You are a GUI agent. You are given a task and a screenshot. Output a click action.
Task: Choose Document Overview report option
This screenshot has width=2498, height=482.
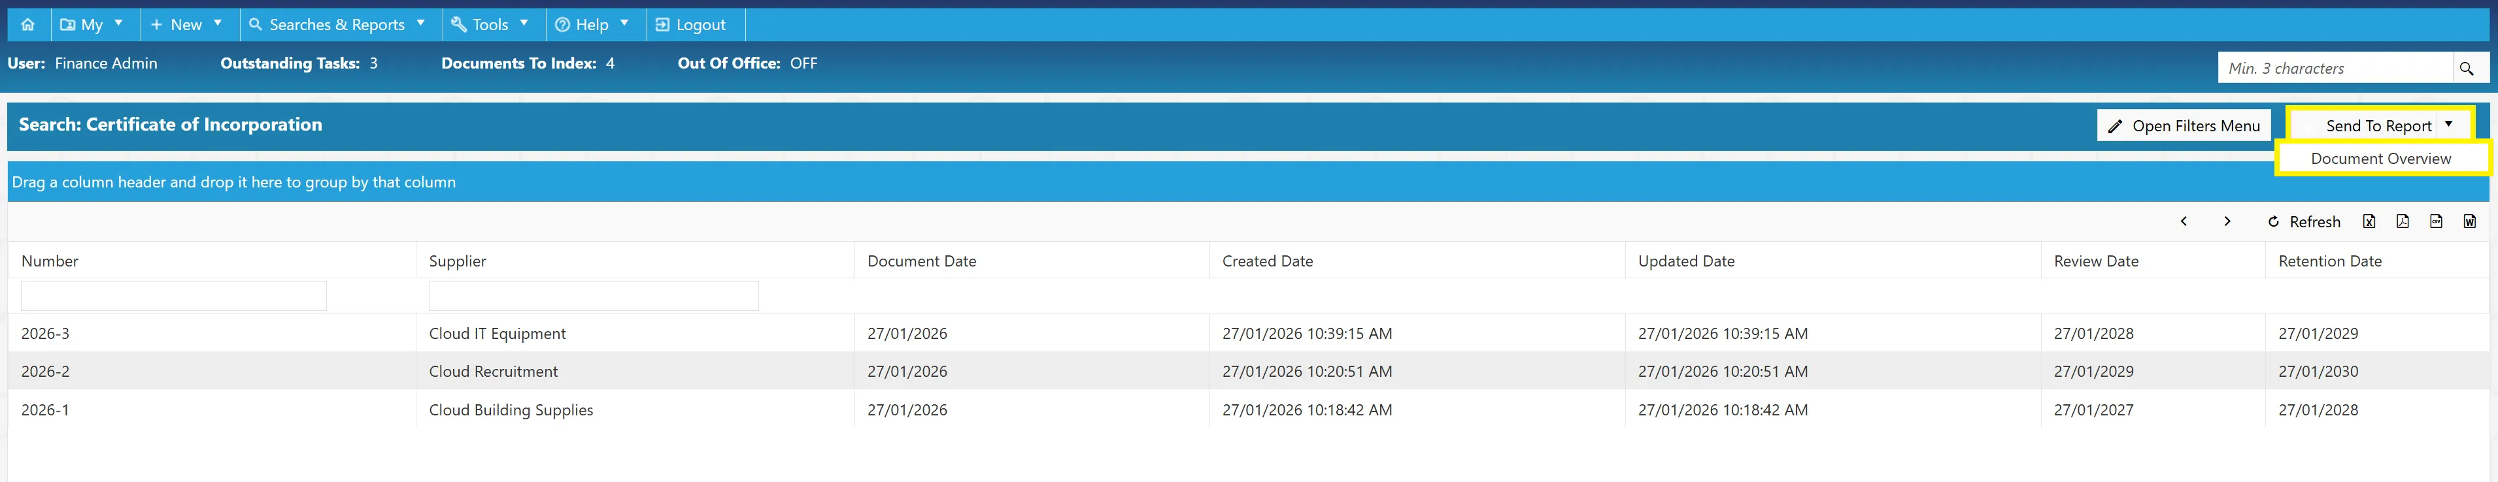(2381, 159)
